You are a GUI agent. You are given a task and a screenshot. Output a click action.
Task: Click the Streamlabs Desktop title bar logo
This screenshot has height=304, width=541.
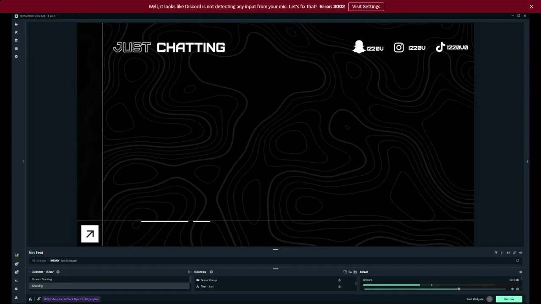pos(16,16)
